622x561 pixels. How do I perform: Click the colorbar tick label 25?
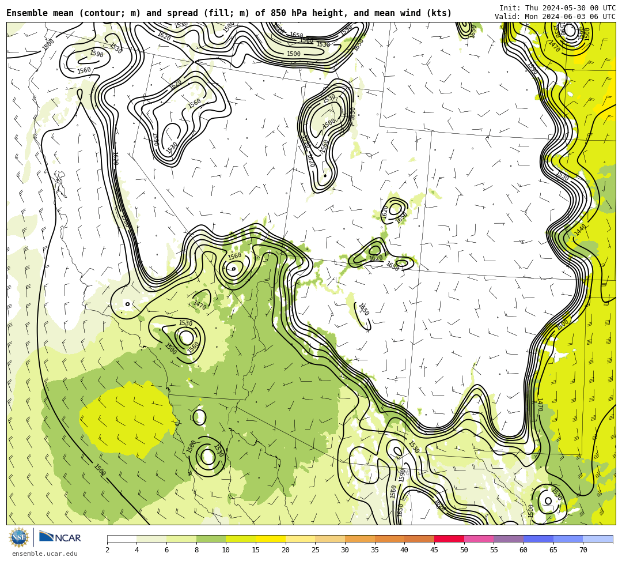click(x=316, y=550)
